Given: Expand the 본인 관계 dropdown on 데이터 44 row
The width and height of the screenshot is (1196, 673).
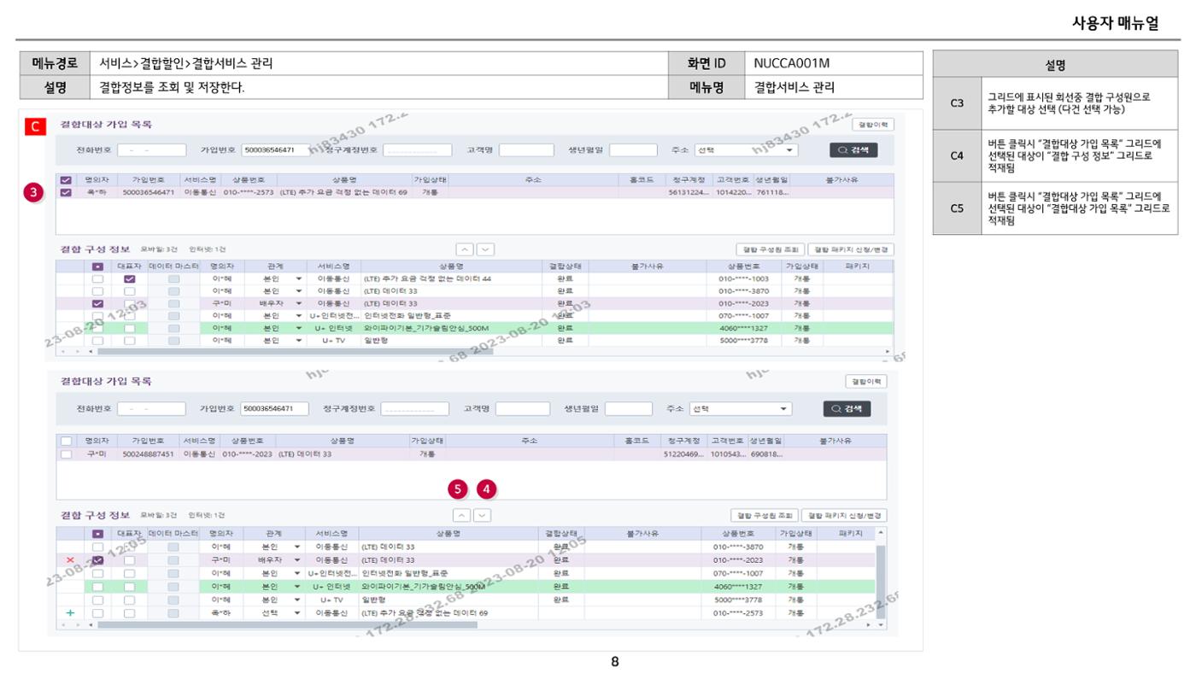Looking at the screenshot, I should point(273,279).
